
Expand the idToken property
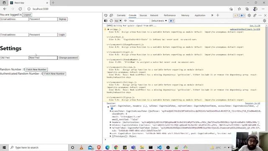click(111, 125)
